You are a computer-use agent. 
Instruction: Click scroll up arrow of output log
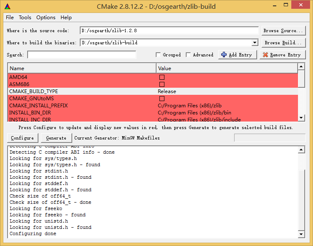click(x=301, y=150)
